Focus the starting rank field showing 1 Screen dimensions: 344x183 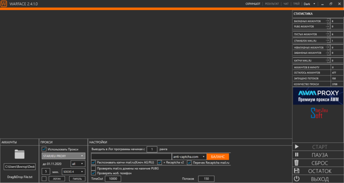(152, 149)
